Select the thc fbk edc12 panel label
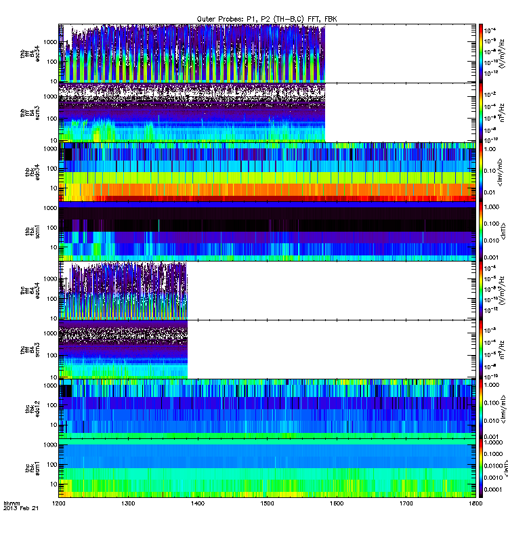The width and height of the screenshot is (508, 542). point(33,409)
